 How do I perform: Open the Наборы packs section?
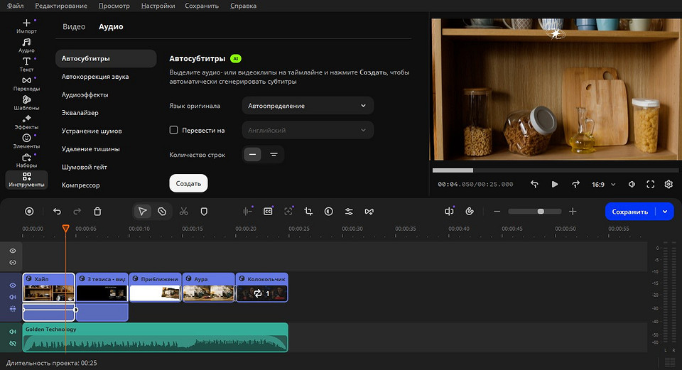[x=26, y=160]
